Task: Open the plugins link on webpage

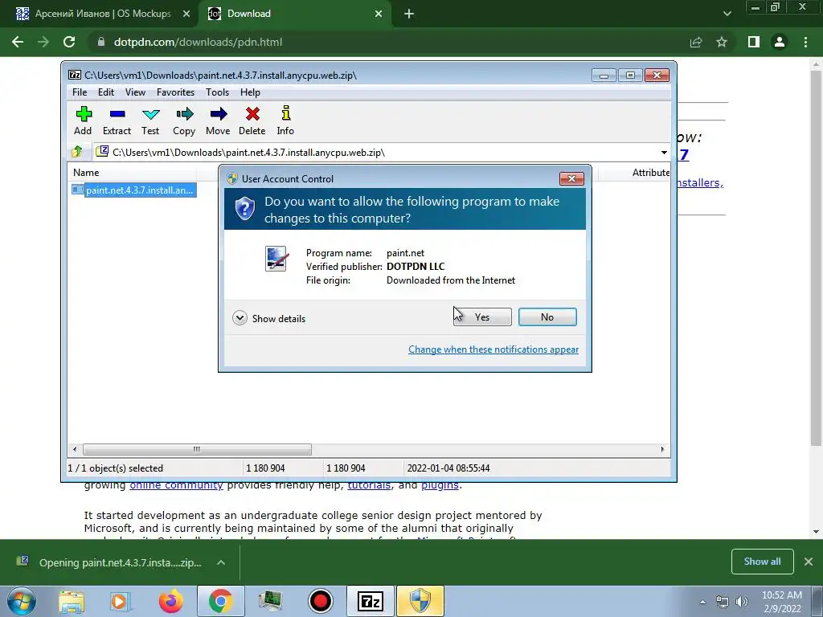Action: pyautogui.click(x=440, y=484)
